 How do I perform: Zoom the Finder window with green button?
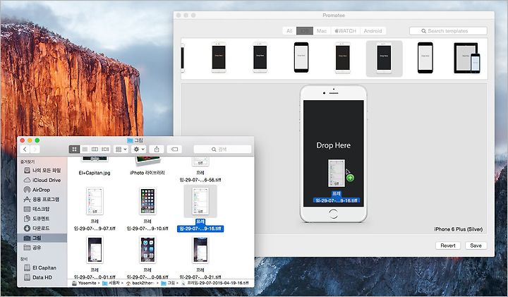[x=37, y=140]
